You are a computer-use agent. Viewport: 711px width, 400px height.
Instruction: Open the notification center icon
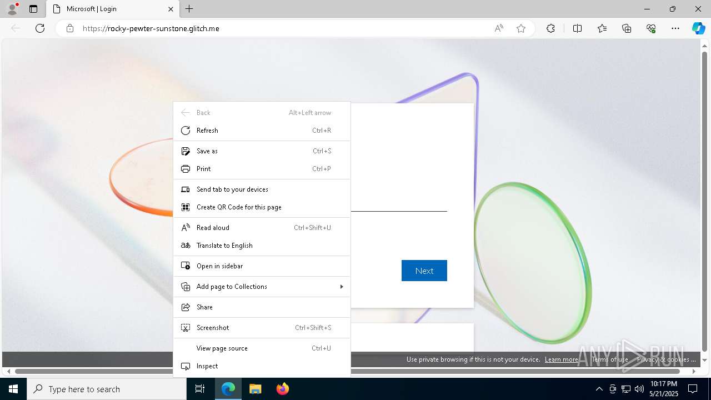coord(693,389)
